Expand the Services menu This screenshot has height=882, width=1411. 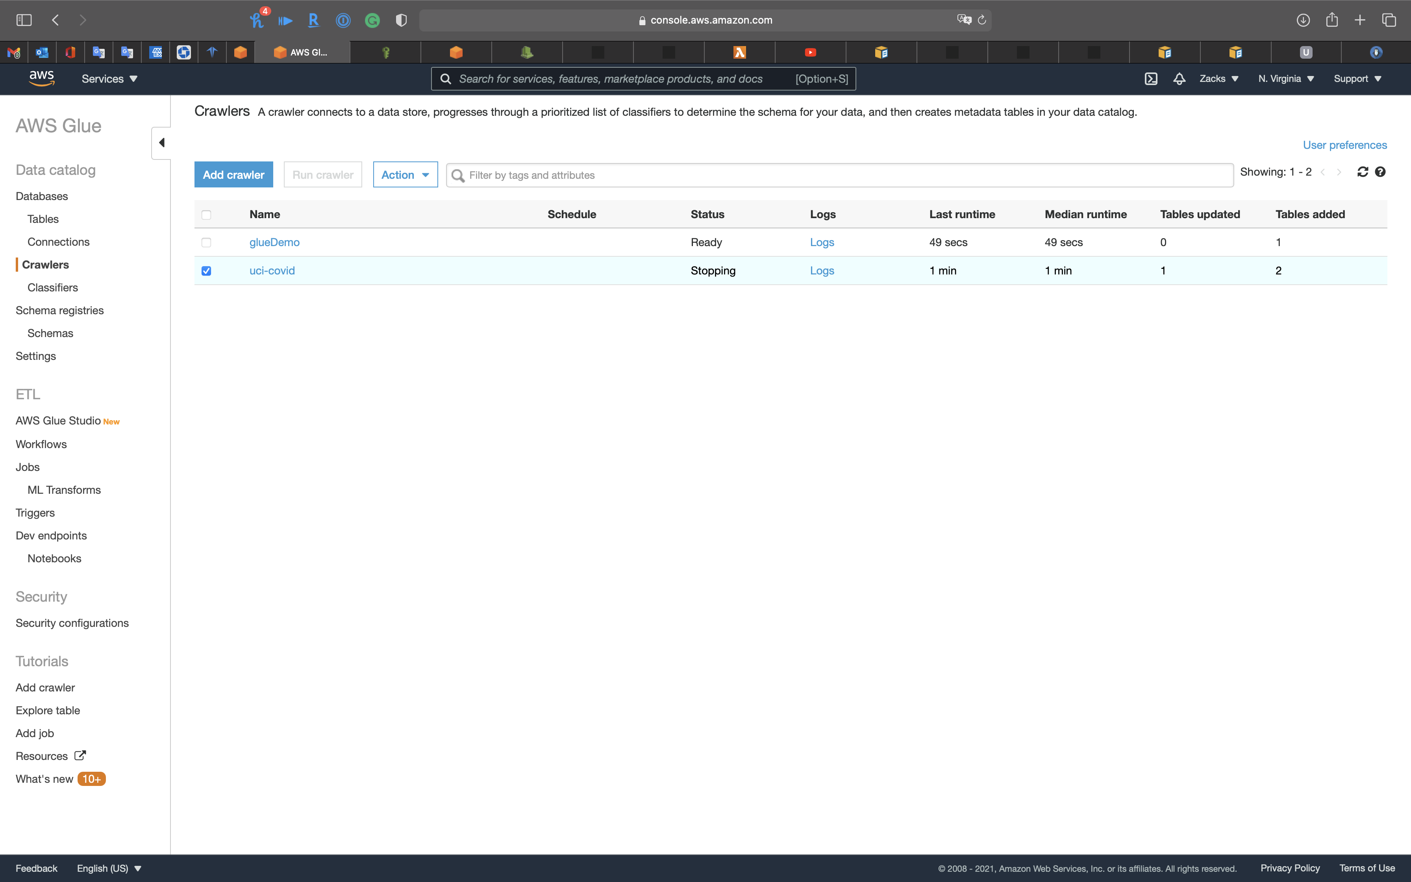[x=109, y=79]
